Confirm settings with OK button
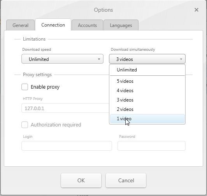 (x=81, y=180)
